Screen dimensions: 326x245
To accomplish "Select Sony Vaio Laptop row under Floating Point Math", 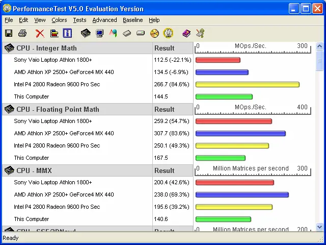I will point(98,121).
